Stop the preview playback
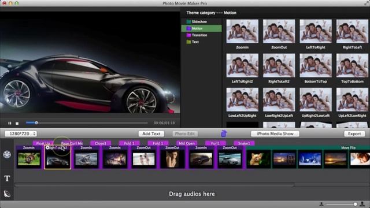 [17, 123]
